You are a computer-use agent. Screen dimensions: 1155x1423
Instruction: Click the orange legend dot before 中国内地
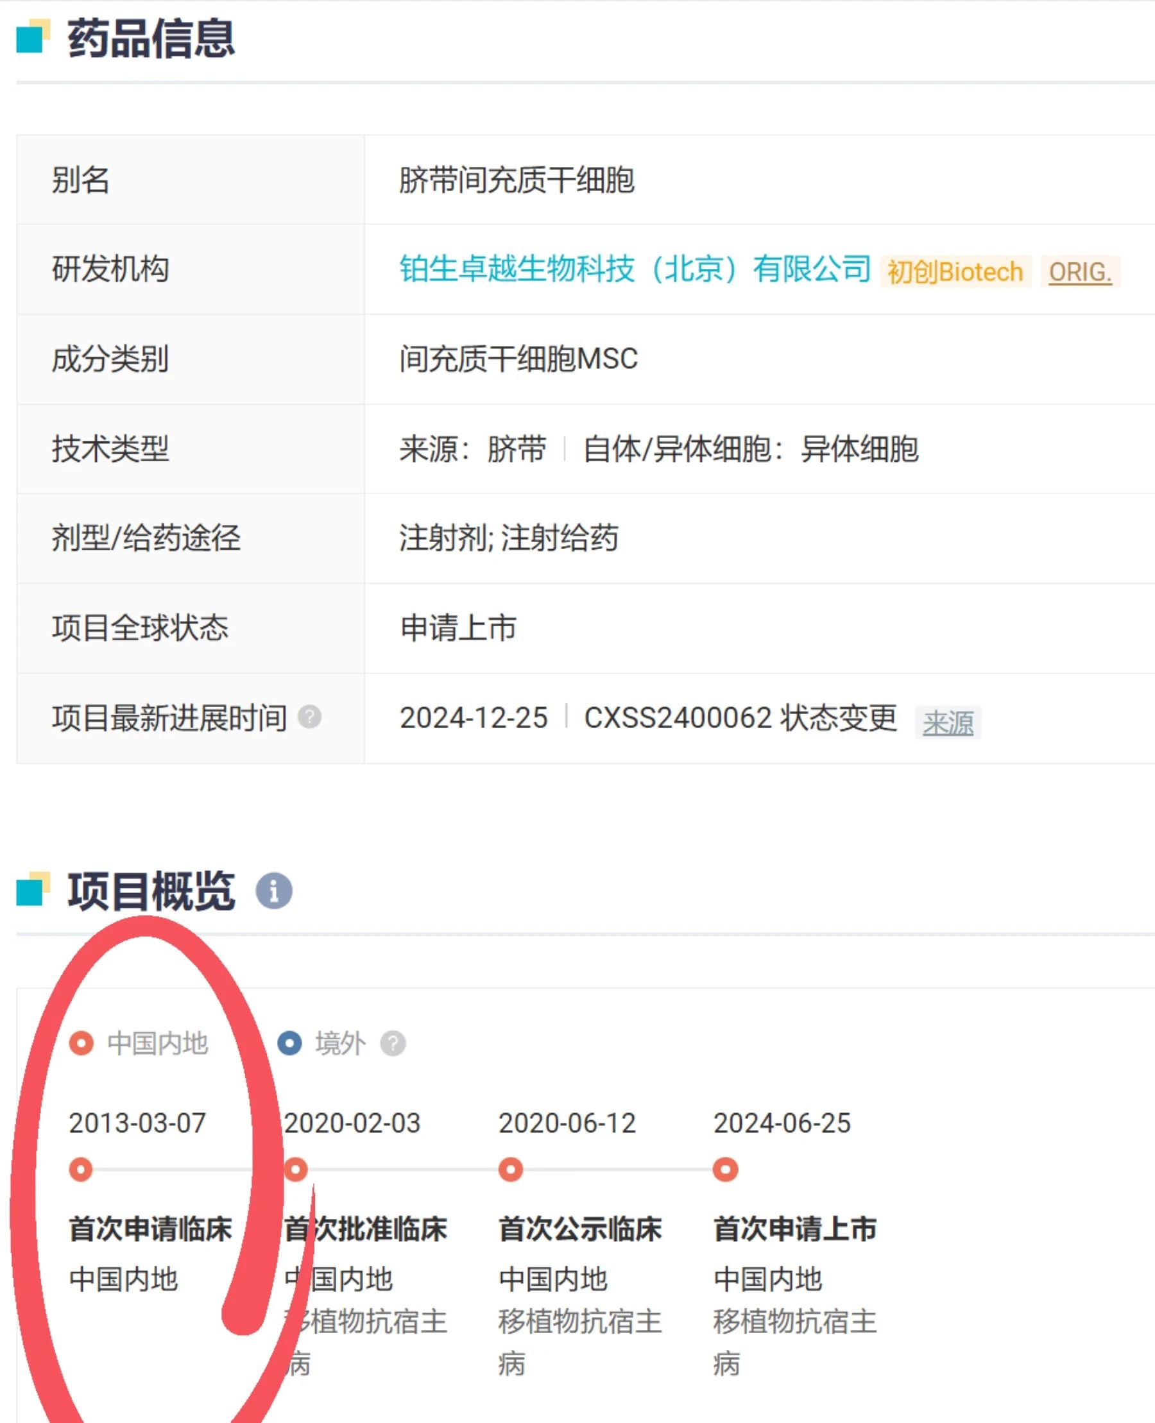(81, 1043)
